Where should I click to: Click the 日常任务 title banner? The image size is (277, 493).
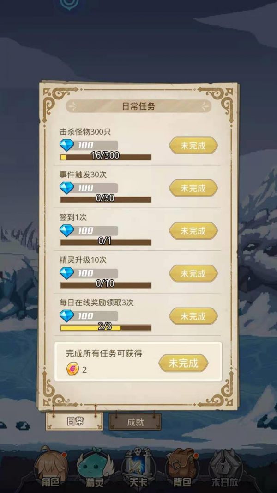click(138, 106)
